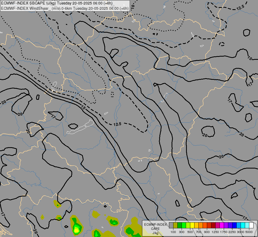
Task: Click the WindShear 0-6km title line in the header
Action: pyautogui.click(x=65, y=8)
